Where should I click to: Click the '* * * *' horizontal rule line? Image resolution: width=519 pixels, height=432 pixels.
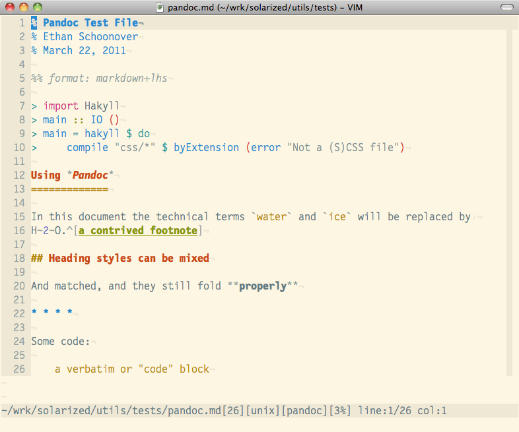click(x=52, y=313)
